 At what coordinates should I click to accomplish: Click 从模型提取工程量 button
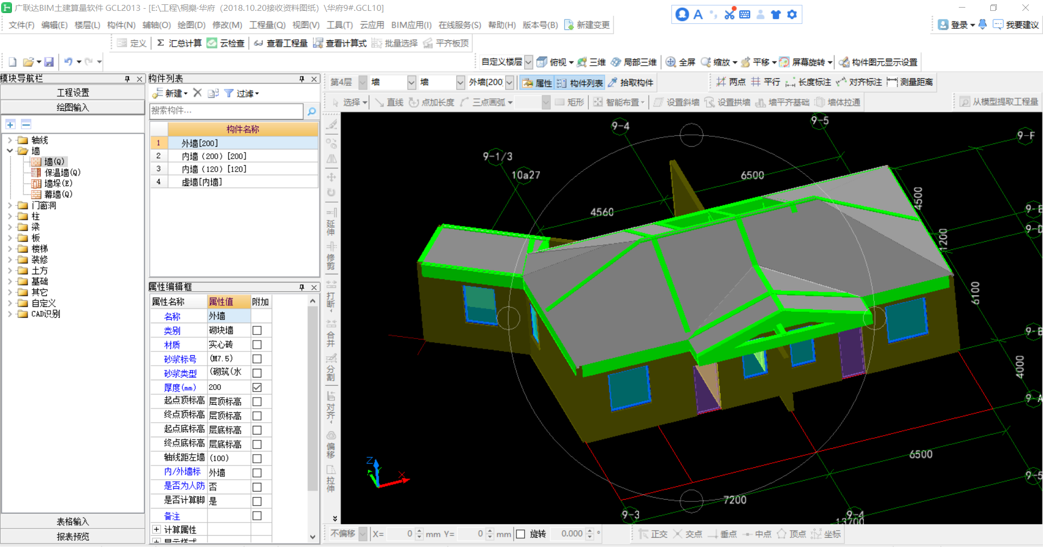coord(999,102)
